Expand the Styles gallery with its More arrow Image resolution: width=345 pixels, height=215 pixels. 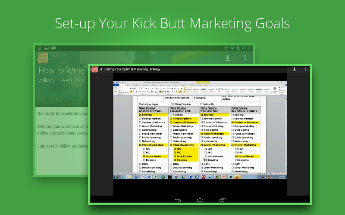(x=271, y=92)
